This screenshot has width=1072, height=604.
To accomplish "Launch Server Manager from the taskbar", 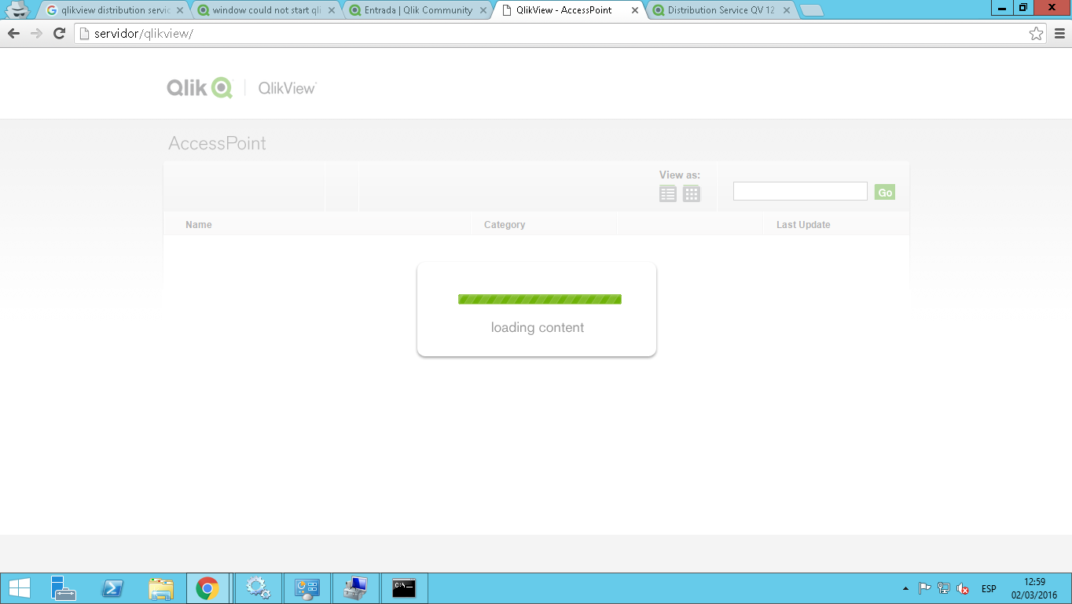I will pos(63,588).
